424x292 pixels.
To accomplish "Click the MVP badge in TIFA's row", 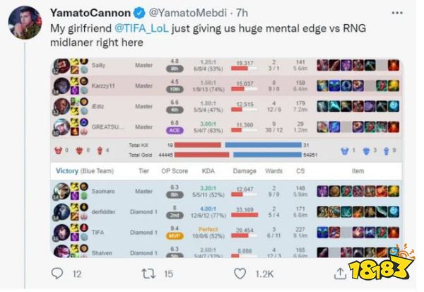I will coord(175,236).
